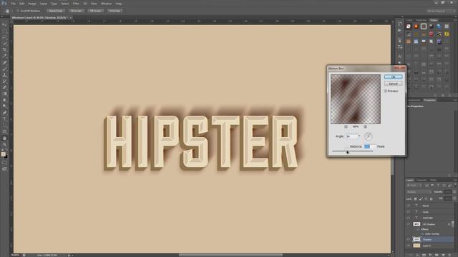This screenshot has height=257, width=458.
Task: Zoom in the Motion Blur preview
Action: point(365,127)
